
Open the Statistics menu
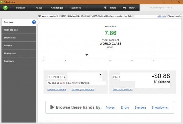(21, 8)
